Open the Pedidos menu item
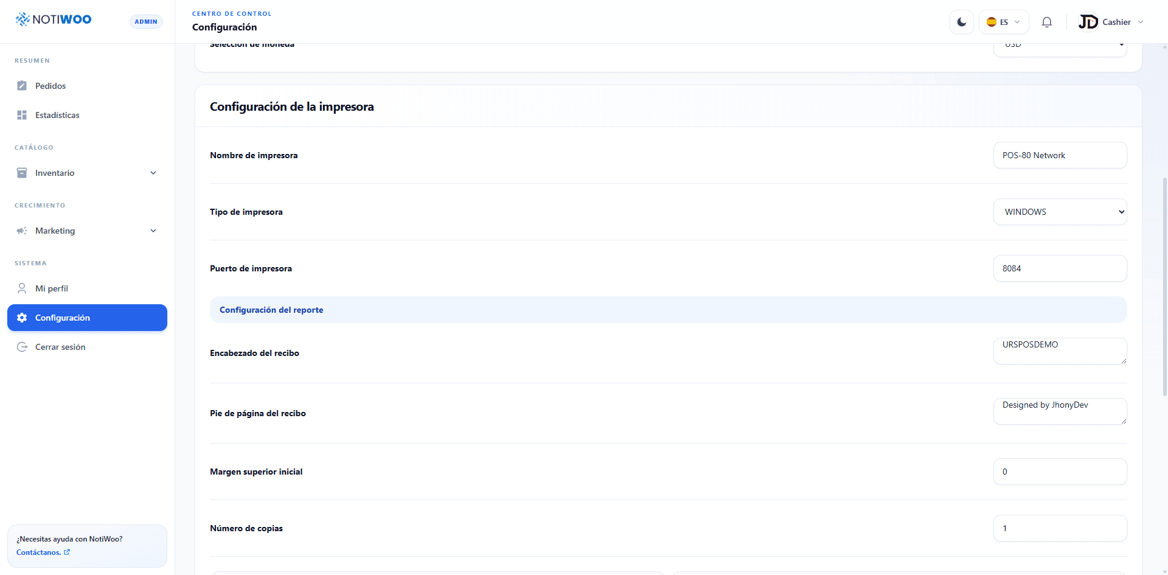 (87, 86)
